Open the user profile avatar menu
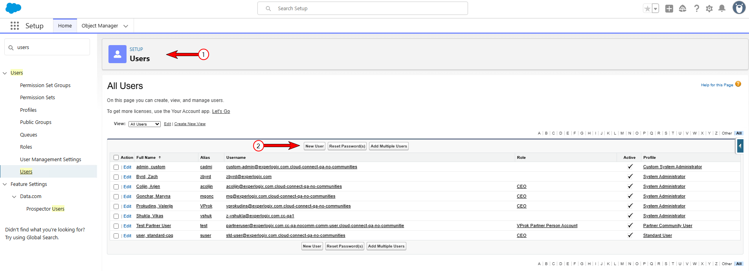749x271 pixels. coord(739,7)
